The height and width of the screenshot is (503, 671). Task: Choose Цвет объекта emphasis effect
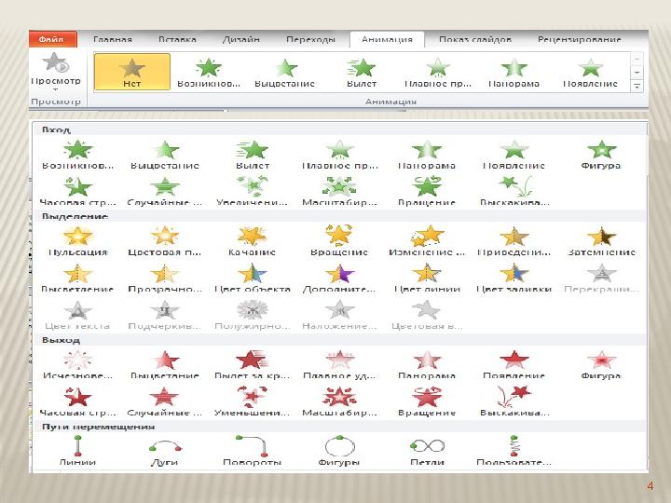click(252, 278)
